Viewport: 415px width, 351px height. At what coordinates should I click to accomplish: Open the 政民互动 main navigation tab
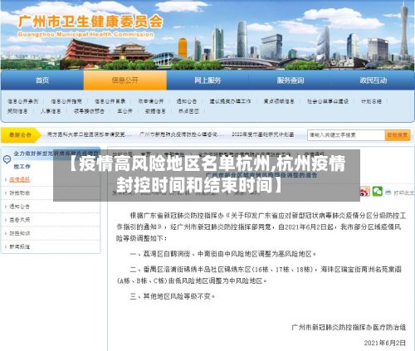(x=373, y=80)
